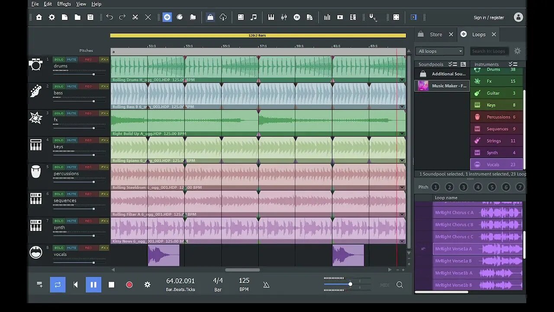Mute the percussions track
Screen dimensions: 554x312
pos(71,167)
